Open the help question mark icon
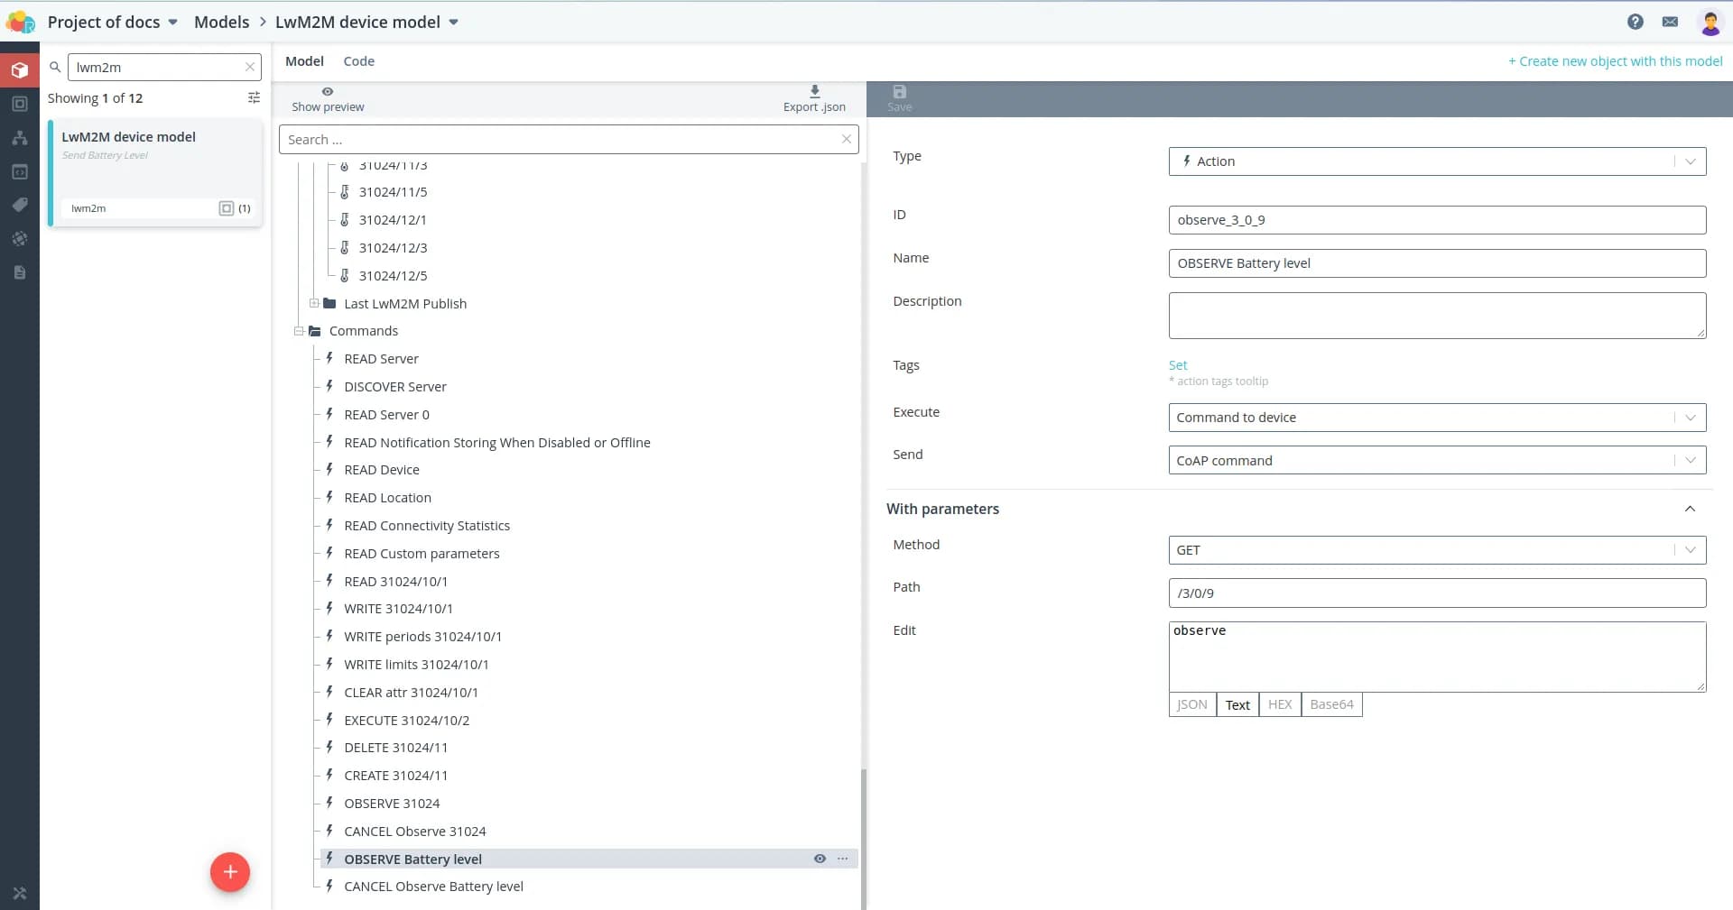 coord(1635,22)
